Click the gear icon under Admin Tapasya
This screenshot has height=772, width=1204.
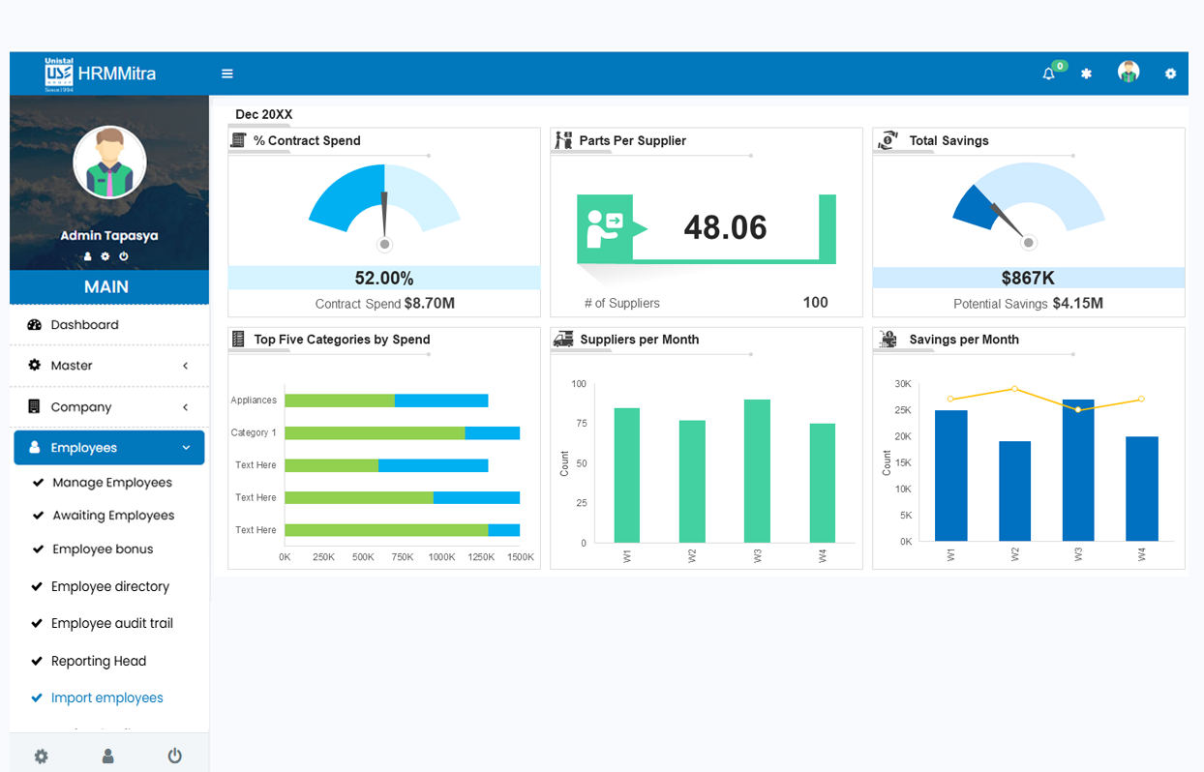pos(105,256)
